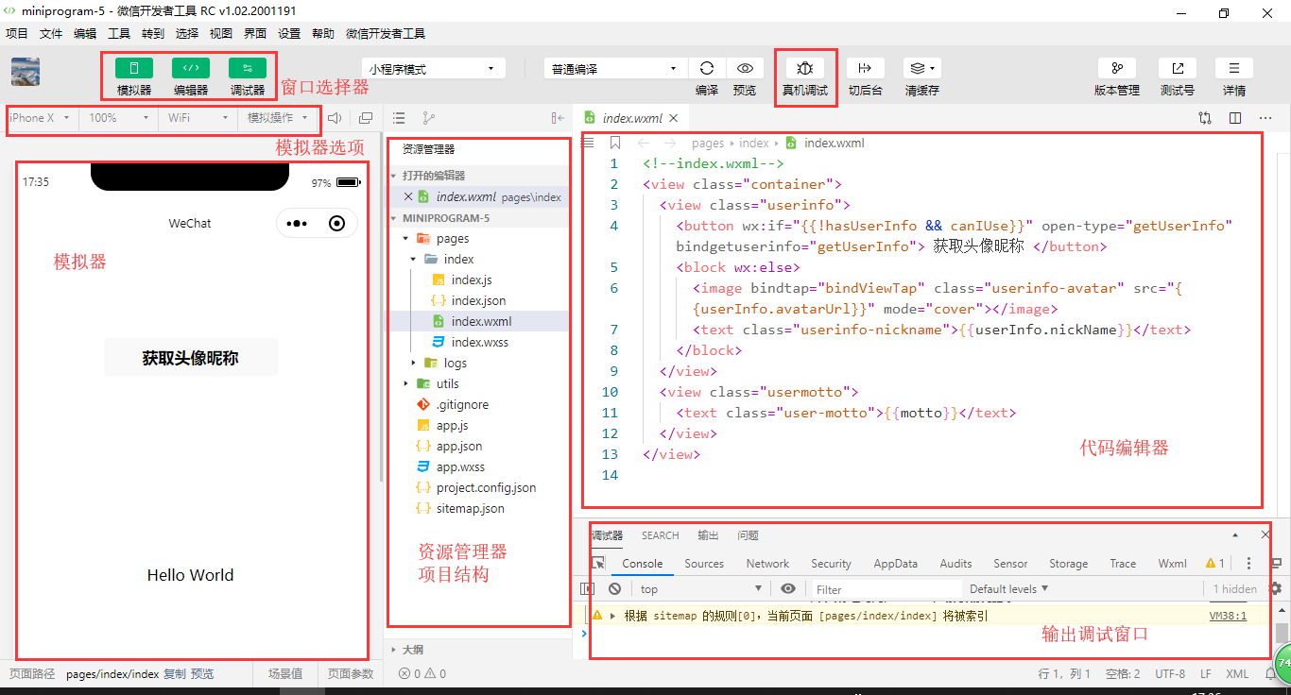
Task: Click the bookmark icon in breadcrumb bar
Action: tap(615, 143)
